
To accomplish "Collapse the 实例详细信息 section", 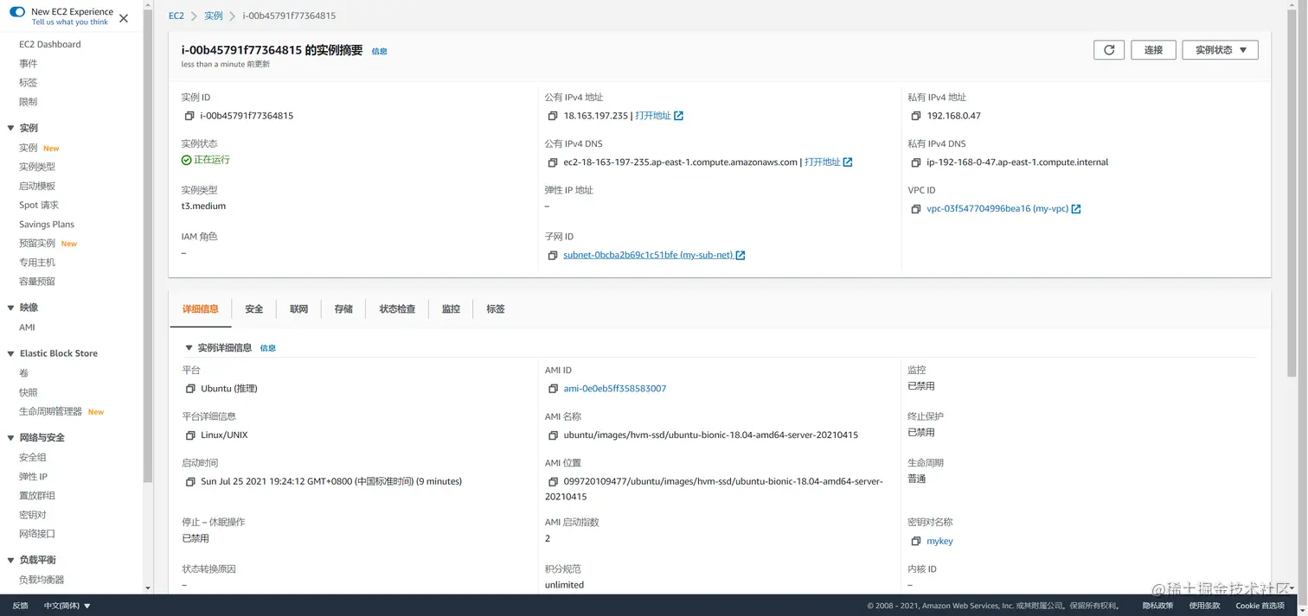I will pos(189,348).
